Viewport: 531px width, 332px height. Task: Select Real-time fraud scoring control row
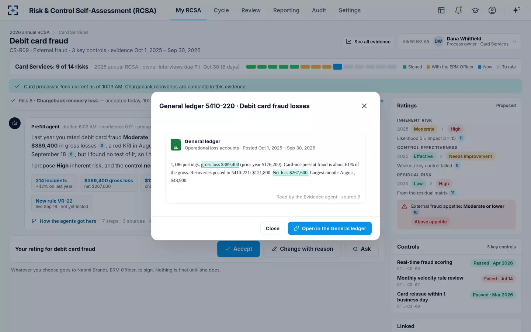click(x=456, y=265)
